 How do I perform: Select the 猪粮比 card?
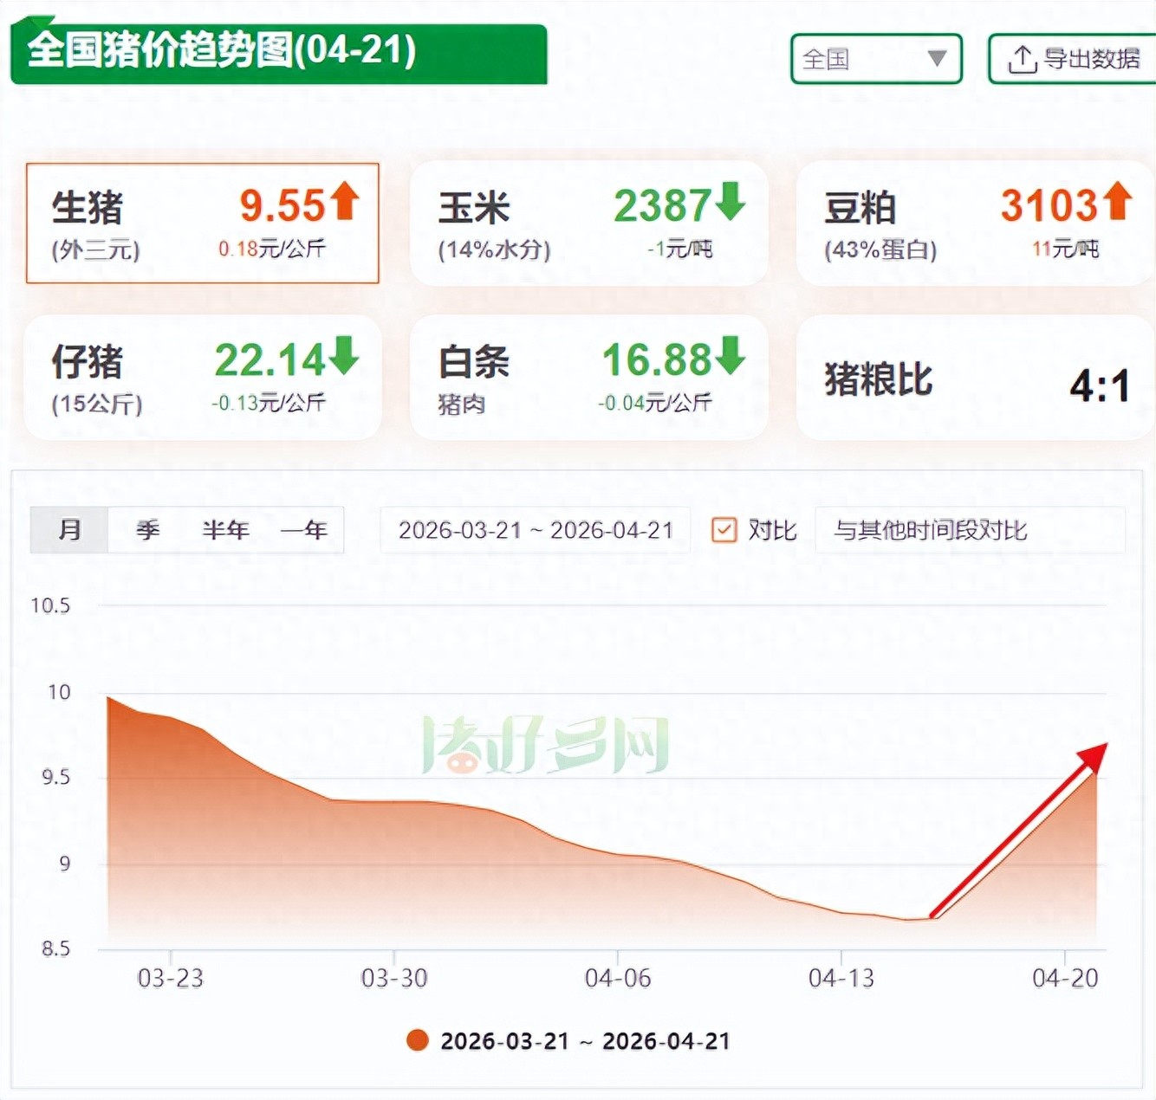(x=975, y=379)
